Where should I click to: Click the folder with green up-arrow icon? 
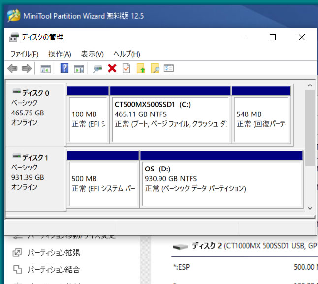pyautogui.click(x=141, y=68)
